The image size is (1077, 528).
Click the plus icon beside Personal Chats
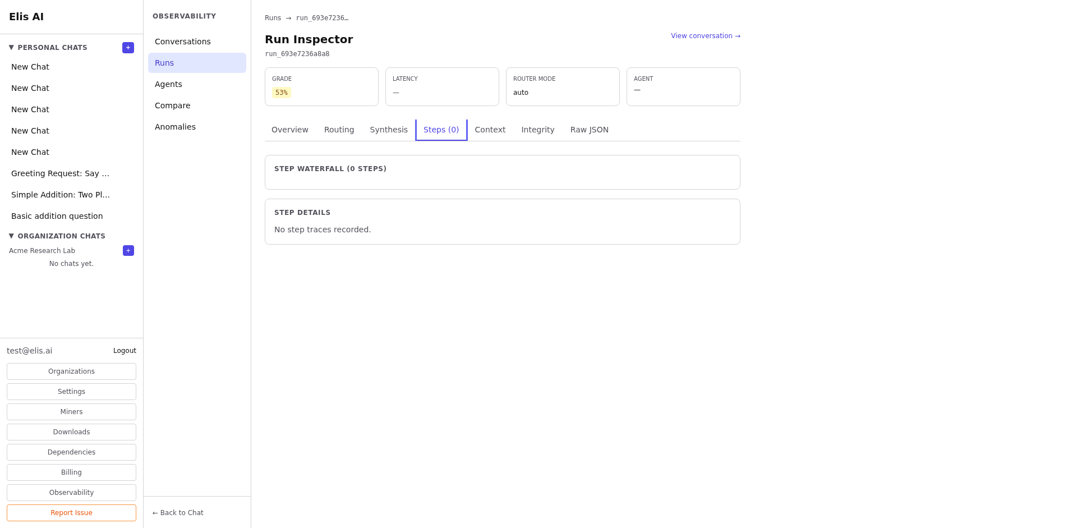coord(128,48)
